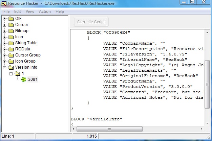This screenshot has width=212, height=141.
Task: Click the "LegalTrademarks" value line
Action: coord(140,70)
